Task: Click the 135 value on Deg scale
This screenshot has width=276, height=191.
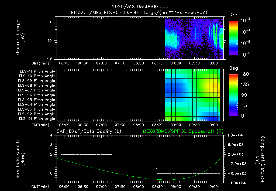Action: [x=245, y=84]
